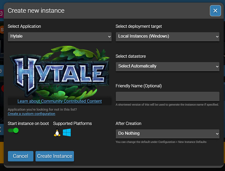Click the Supported Platforms label
225x171 pixels.
[x=73, y=123]
